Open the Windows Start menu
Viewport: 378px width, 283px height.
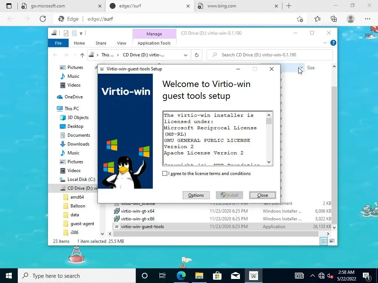(9, 276)
